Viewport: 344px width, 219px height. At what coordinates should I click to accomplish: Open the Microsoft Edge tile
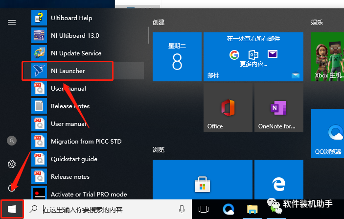tap(279, 180)
